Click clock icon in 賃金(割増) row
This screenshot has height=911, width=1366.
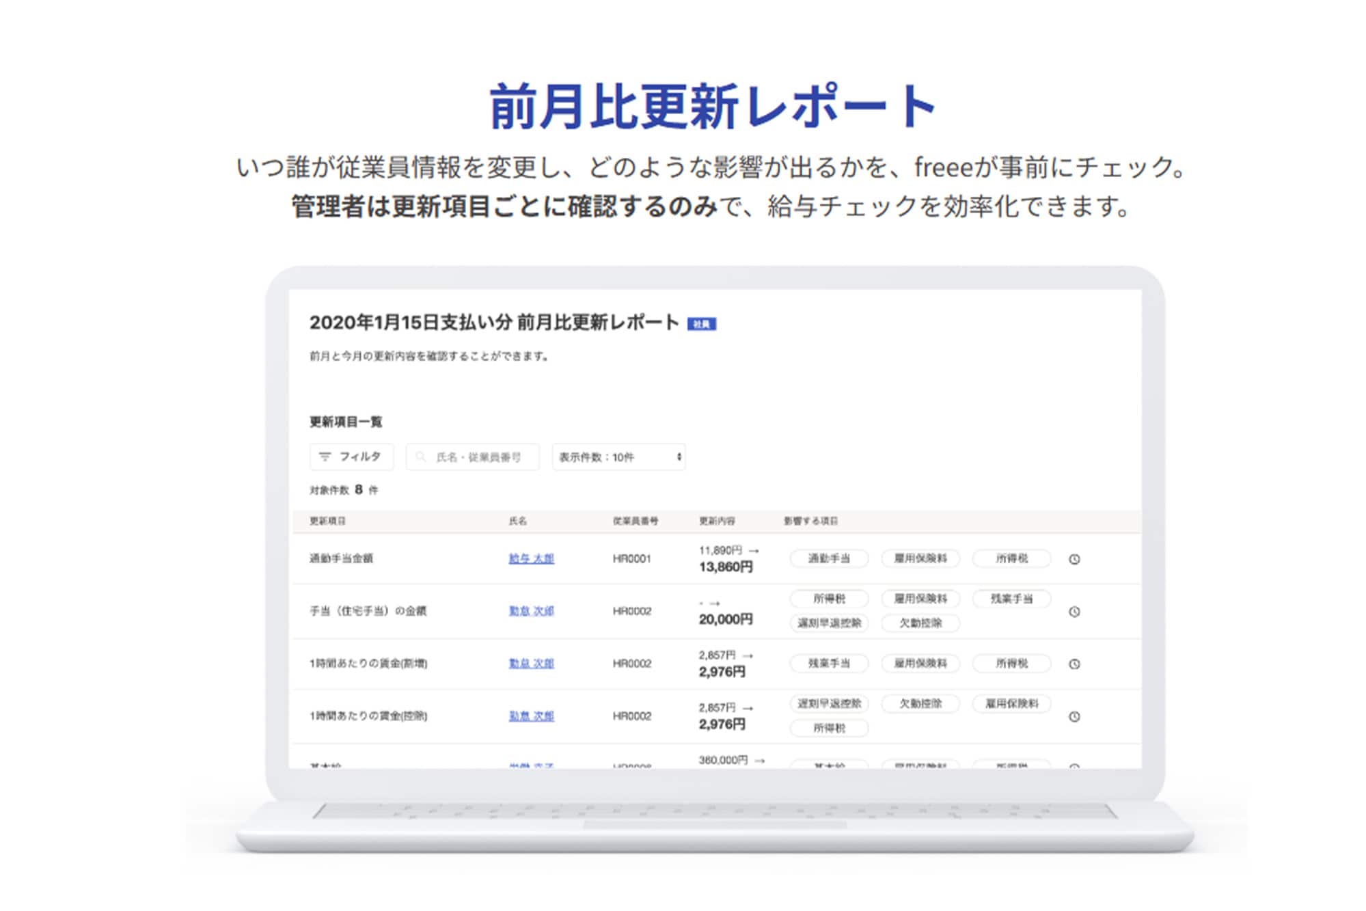(1074, 664)
